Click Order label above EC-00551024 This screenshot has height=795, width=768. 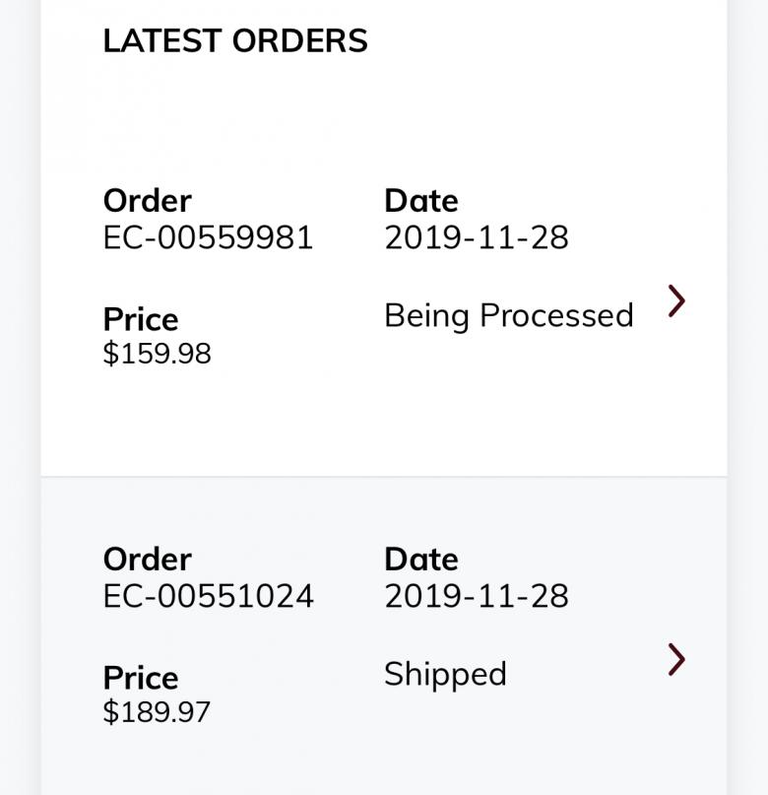click(x=147, y=560)
